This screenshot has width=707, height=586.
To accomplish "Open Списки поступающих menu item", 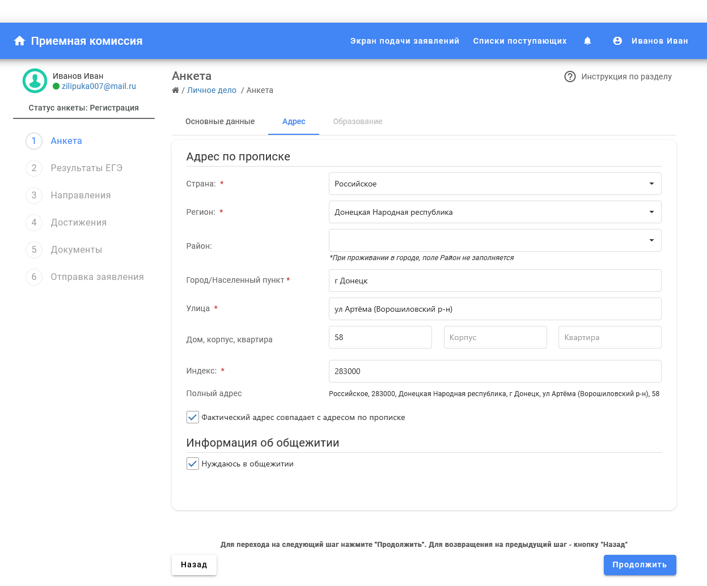I will coord(520,41).
